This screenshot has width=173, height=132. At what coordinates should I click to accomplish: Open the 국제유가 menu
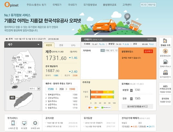pos(57,5)
